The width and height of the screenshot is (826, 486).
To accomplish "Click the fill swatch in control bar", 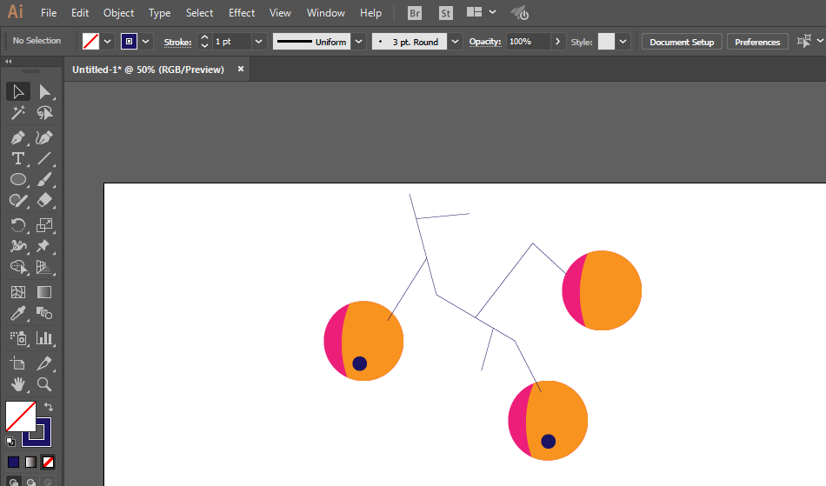I will [x=90, y=42].
